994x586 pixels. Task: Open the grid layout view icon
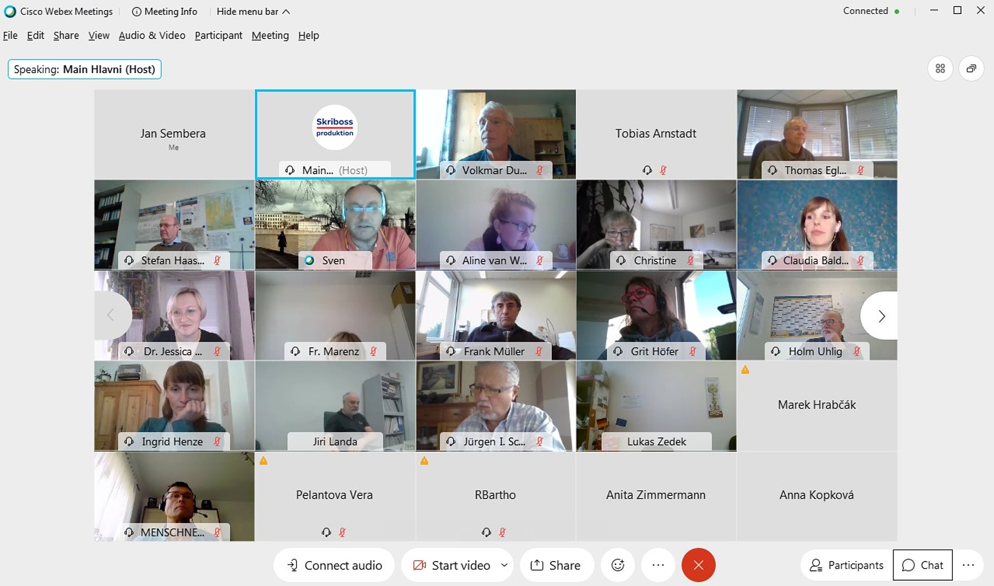[x=940, y=69]
